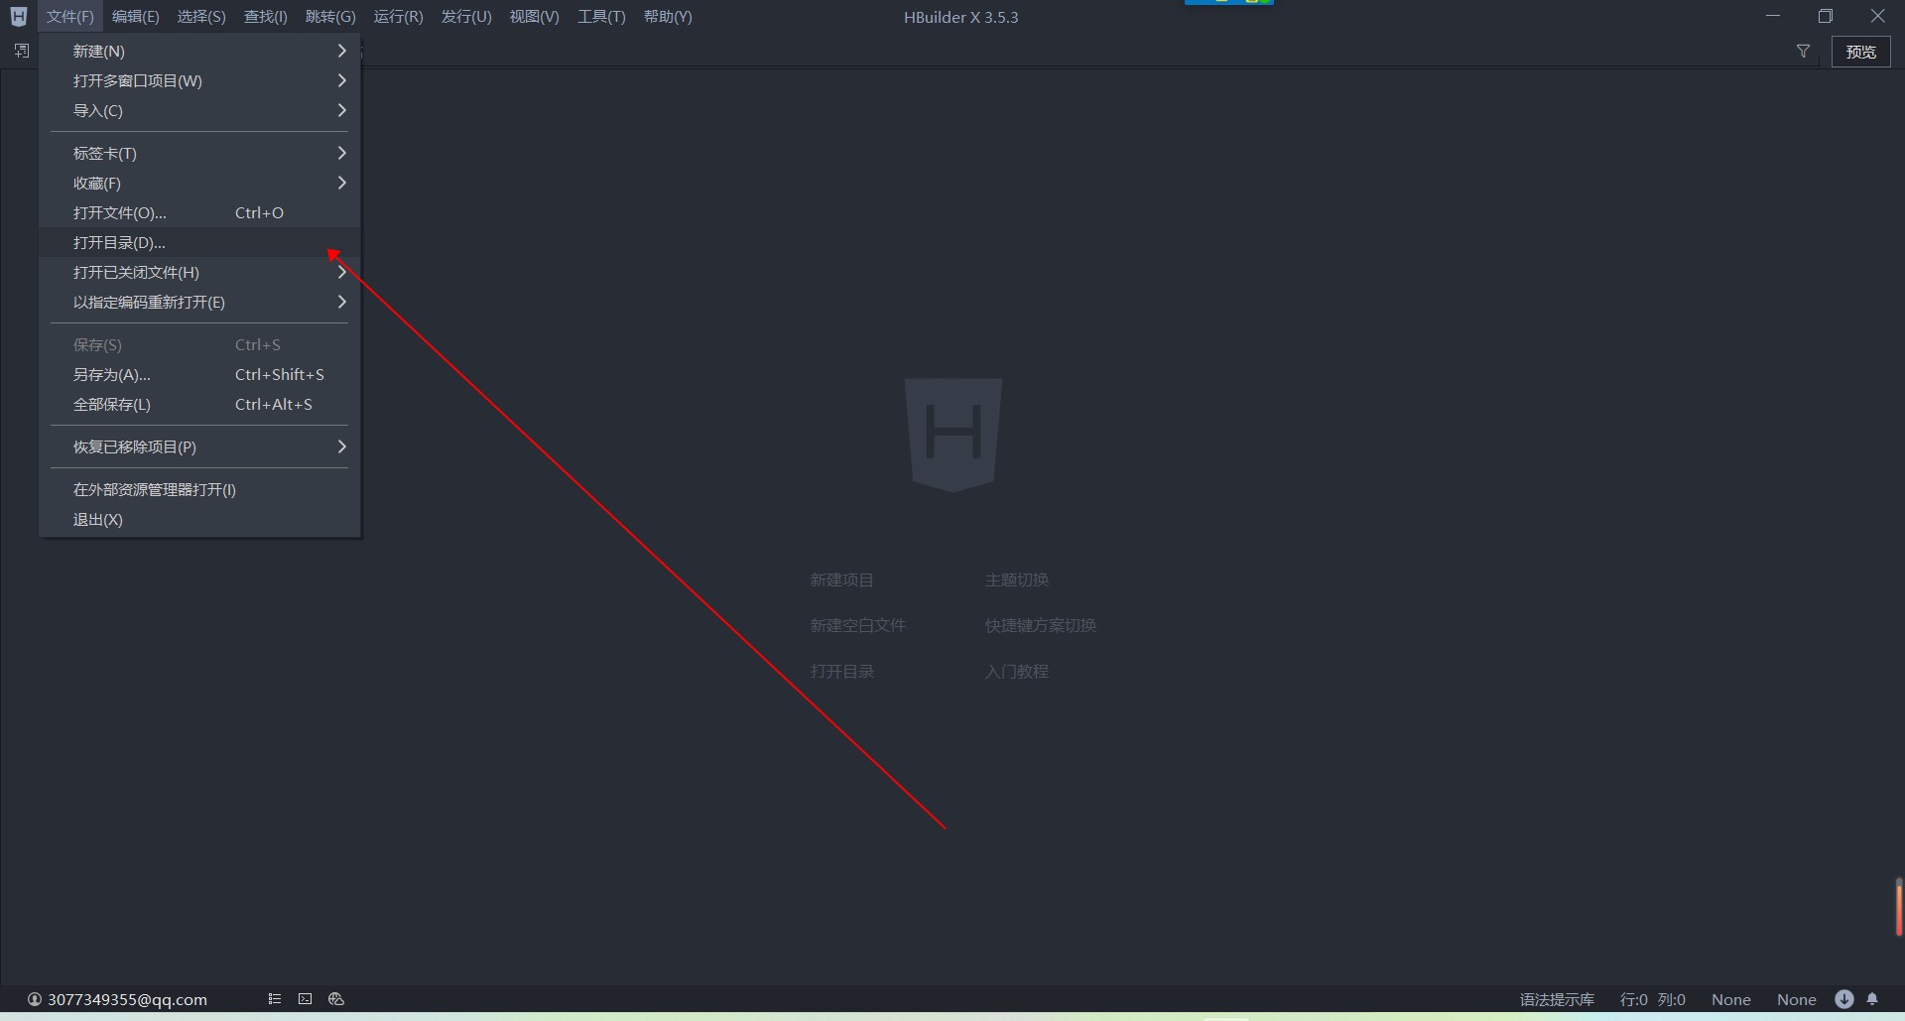Open the 工具(T) menu
1905x1021 pixels.
click(601, 17)
